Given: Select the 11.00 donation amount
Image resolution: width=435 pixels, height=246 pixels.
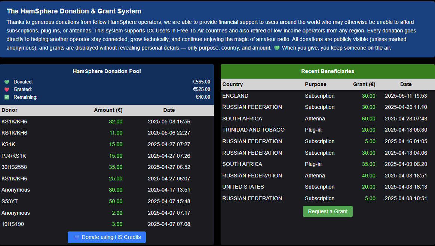Looking at the screenshot, I should [116, 133].
